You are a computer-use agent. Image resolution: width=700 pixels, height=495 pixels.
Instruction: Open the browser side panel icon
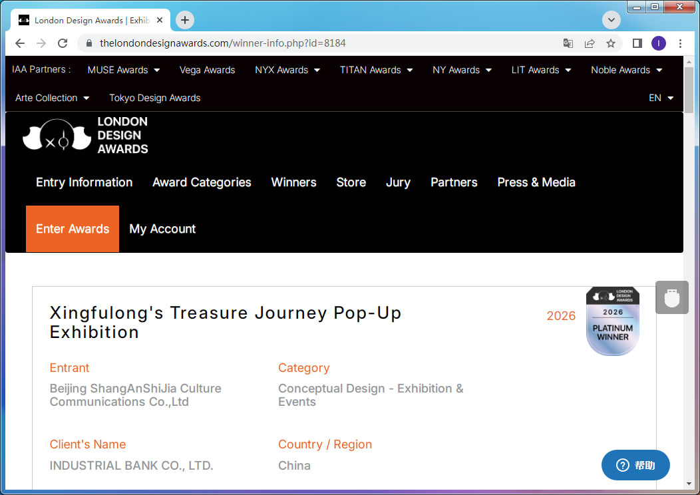(x=637, y=43)
